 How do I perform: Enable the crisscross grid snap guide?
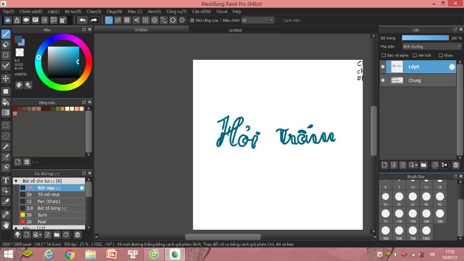(x=127, y=20)
